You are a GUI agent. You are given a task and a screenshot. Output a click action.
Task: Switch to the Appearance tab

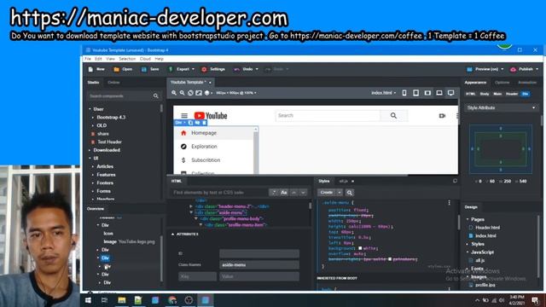pyautogui.click(x=475, y=83)
